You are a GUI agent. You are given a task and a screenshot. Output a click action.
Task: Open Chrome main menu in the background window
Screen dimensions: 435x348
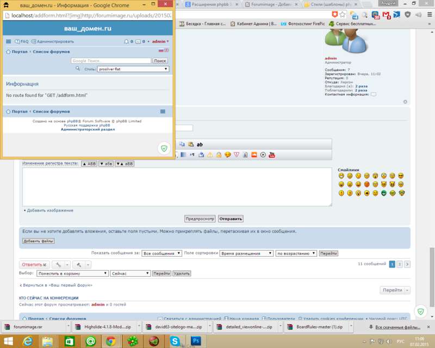point(430,15)
